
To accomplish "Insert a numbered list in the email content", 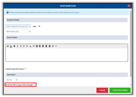I will coord(24,46).
